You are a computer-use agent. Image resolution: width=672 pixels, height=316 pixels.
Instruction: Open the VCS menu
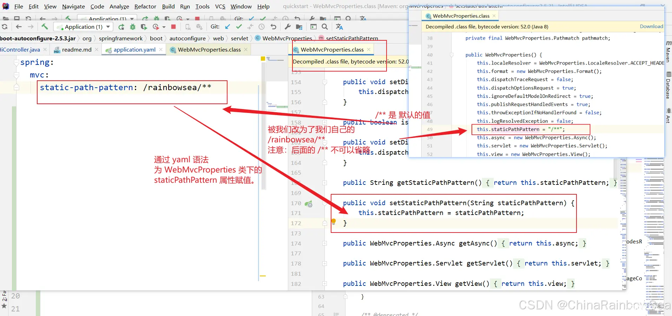[x=220, y=6]
